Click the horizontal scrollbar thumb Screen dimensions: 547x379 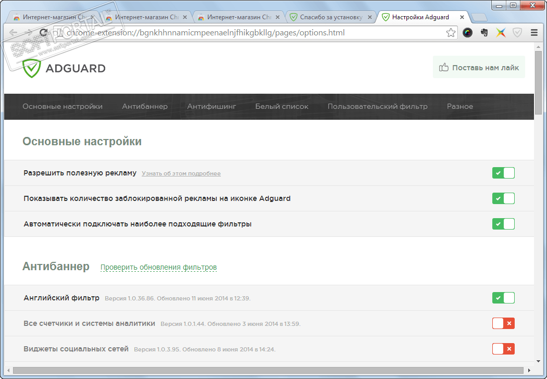(x=268, y=370)
